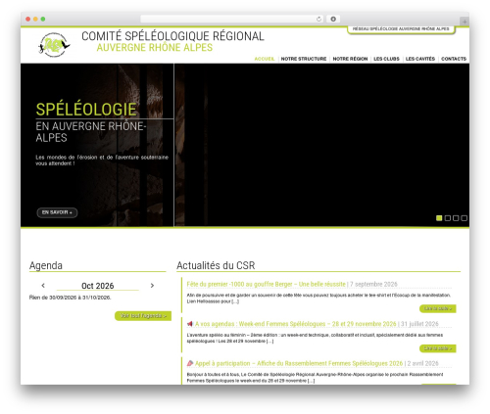Click the browser download icon
This screenshot has height=414, width=490.
333,20
